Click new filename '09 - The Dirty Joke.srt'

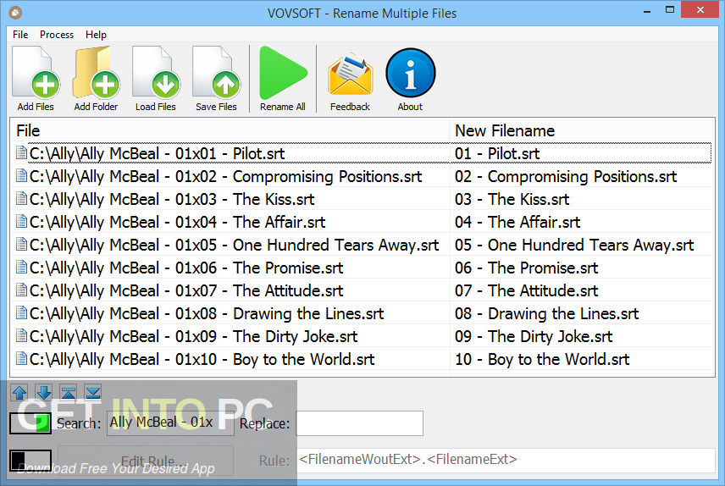pos(534,337)
